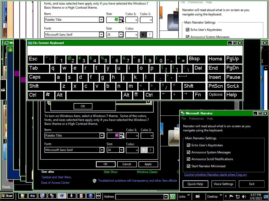
Task: Open the Preferences menu in Microsoft Narrator
Action: tap(196, 119)
